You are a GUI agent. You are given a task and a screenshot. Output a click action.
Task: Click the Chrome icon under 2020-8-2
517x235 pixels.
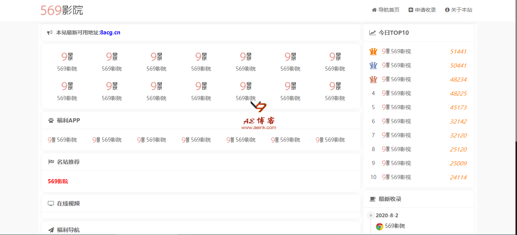(x=379, y=226)
